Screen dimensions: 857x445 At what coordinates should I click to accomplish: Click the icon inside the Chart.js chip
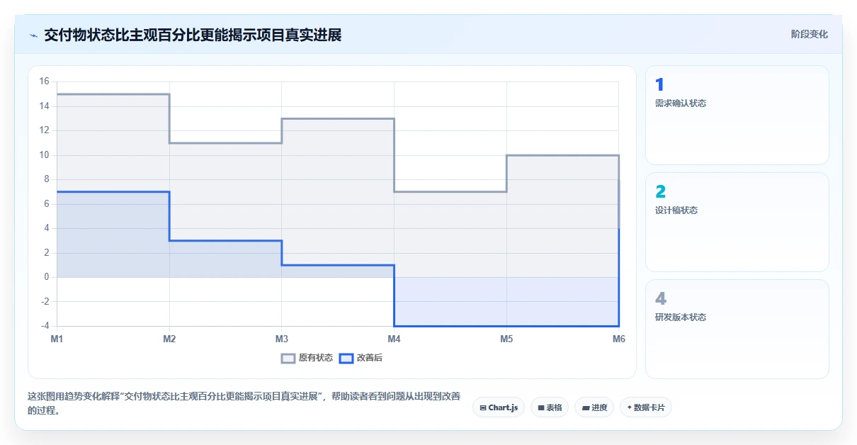click(x=483, y=408)
